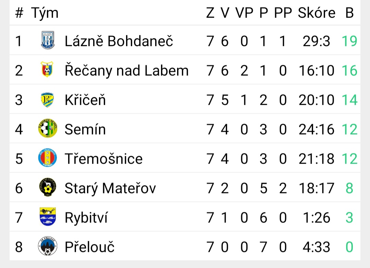370x268 pixels.
Task: Select the 19 points value for Lázně Bohdaneč
Action: pos(349,41)
